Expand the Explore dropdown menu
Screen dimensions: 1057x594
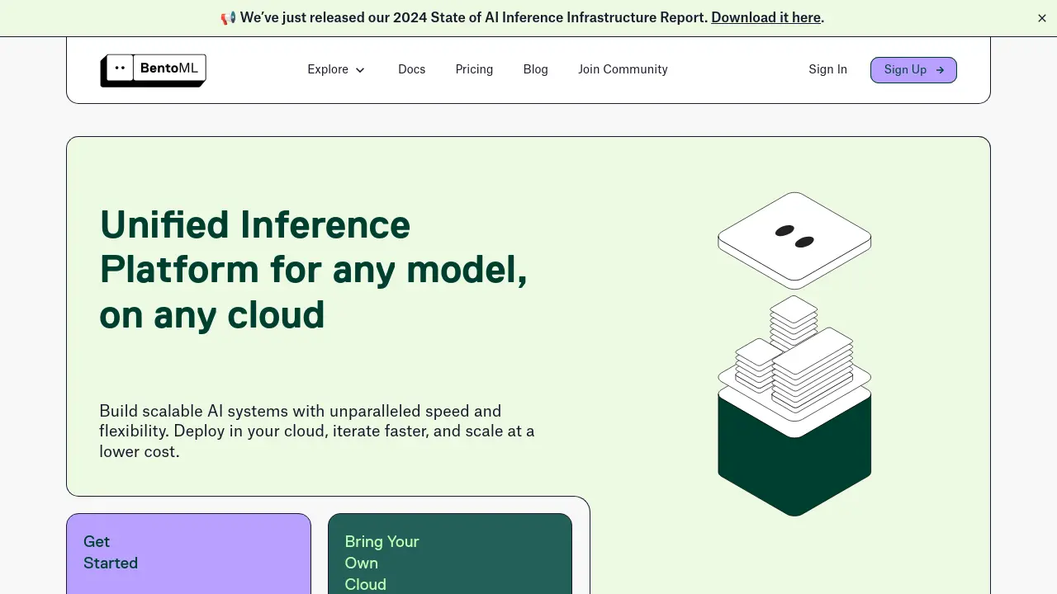336,69
